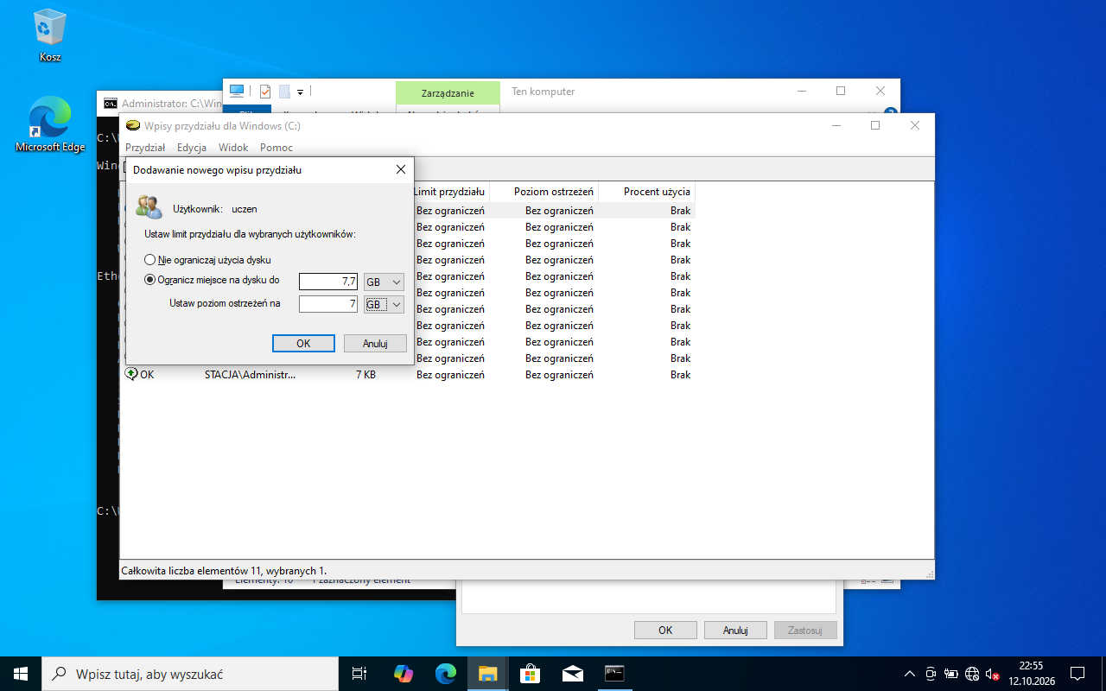Launch Microsoft Edge from the desktop shortcut
The image size is (1106, 691).
click(50, 124)
